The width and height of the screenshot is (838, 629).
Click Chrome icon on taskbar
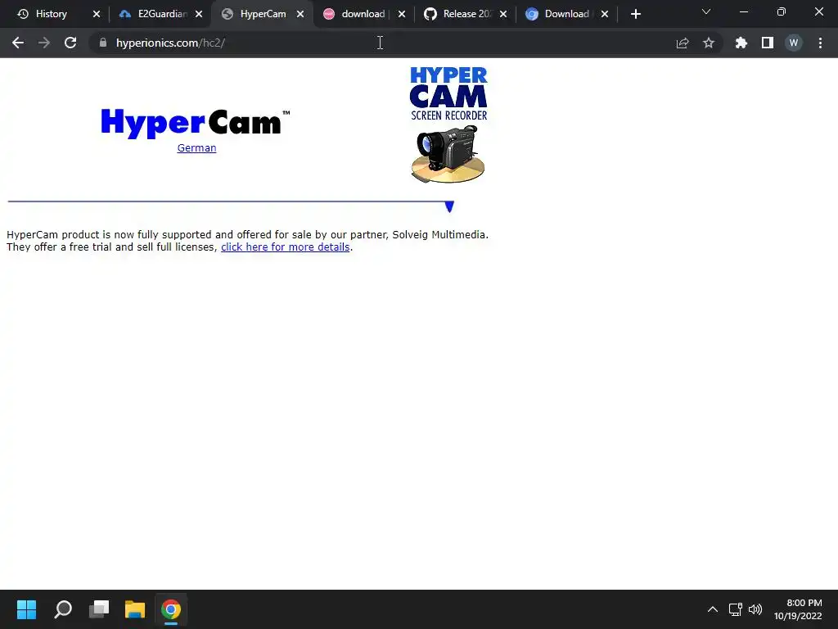tap(171, 609)
